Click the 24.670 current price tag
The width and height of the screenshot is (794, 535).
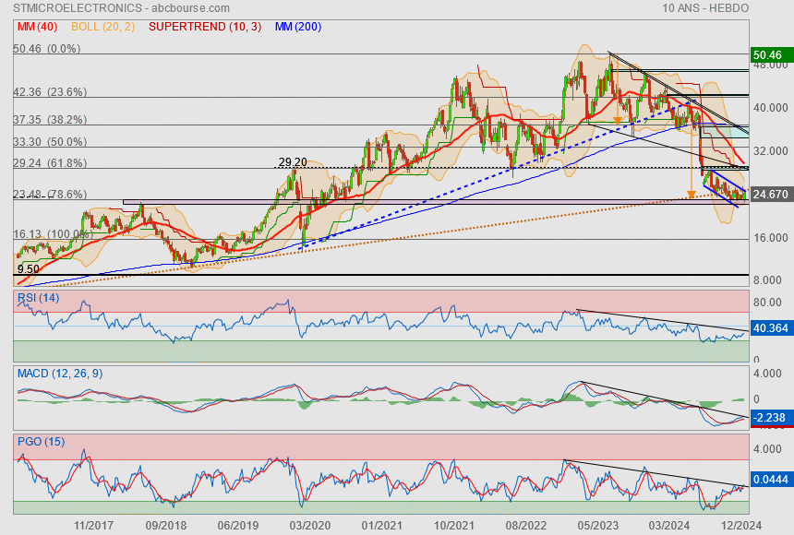point(771,195)
